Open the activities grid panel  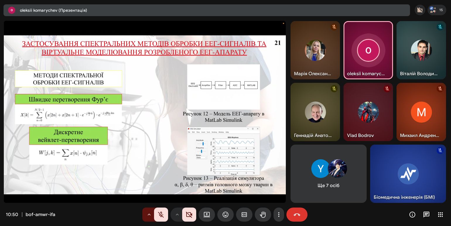(x=440, y=215)
